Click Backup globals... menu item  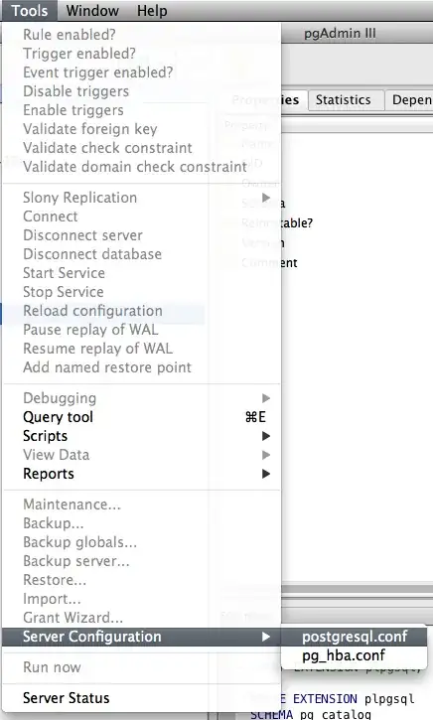point(141,542)
